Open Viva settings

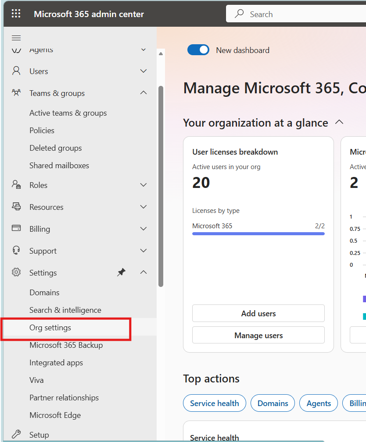click(x=36, y=380)
